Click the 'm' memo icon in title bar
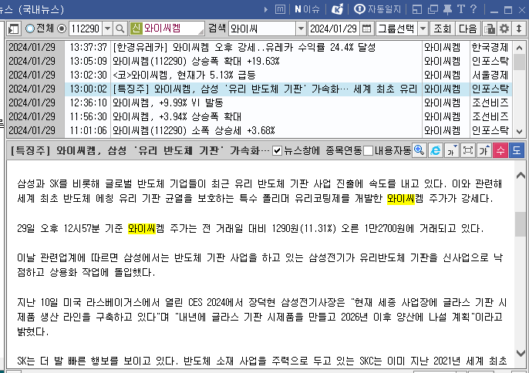Viewport: 529px width, 373px height. click(280, 9)
